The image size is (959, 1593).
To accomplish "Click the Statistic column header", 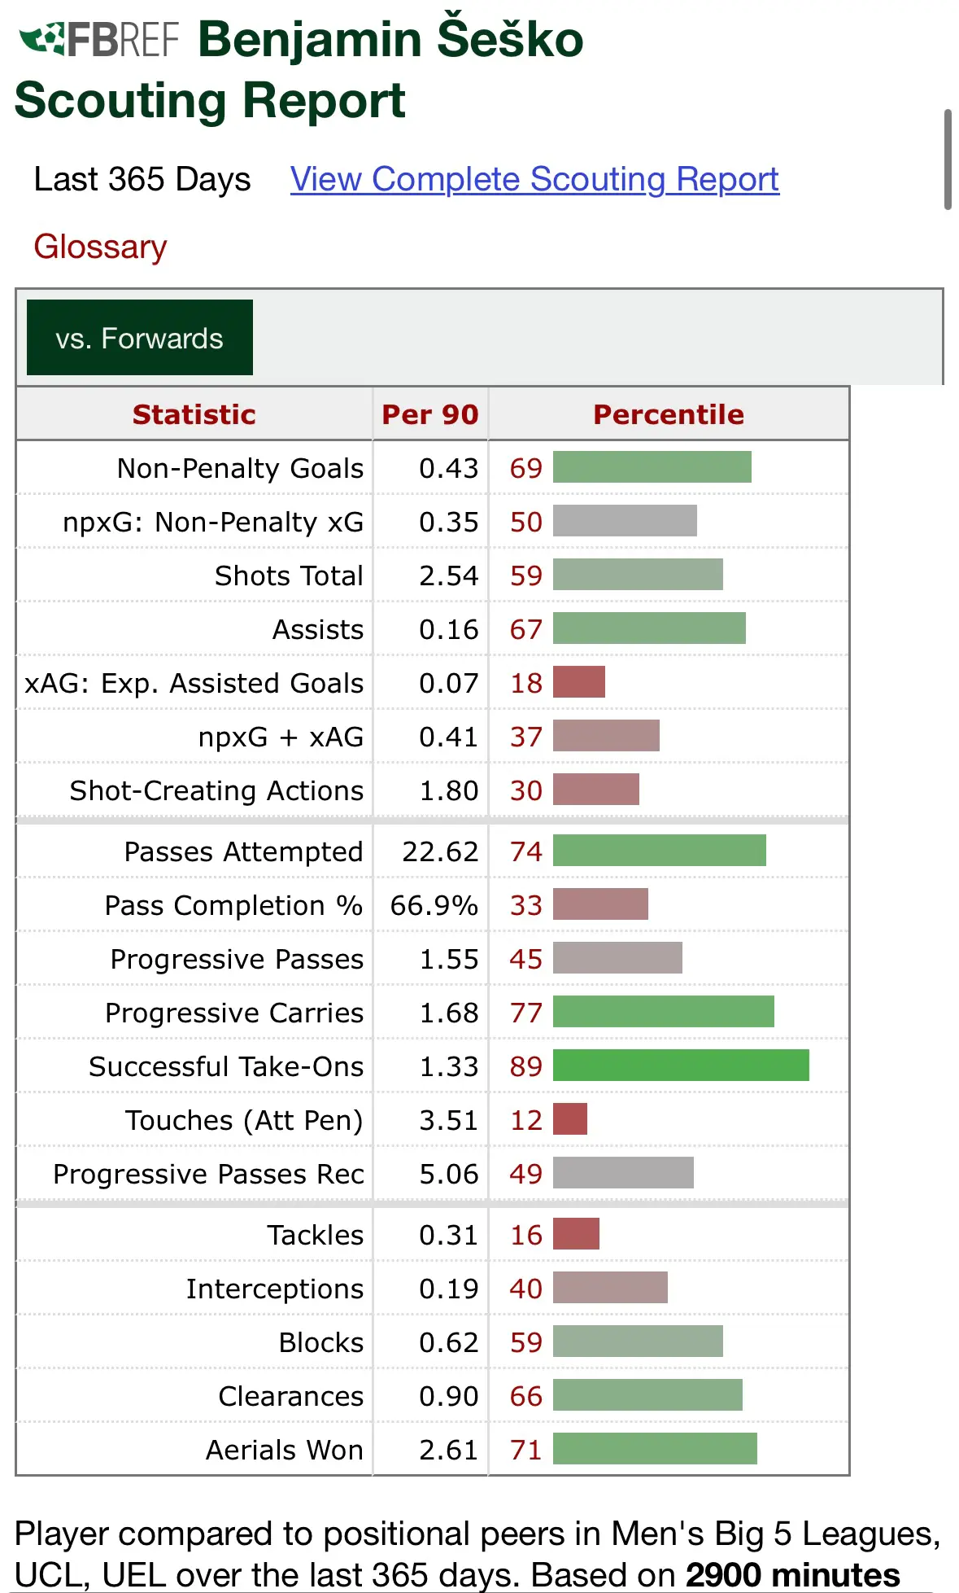I will point(194,414).
